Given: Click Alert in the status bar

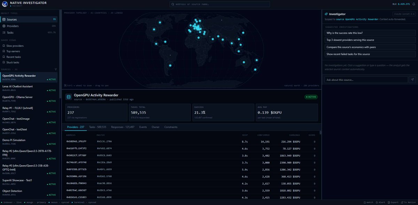Looking at the screenshot, I should (x=381, y=202).
